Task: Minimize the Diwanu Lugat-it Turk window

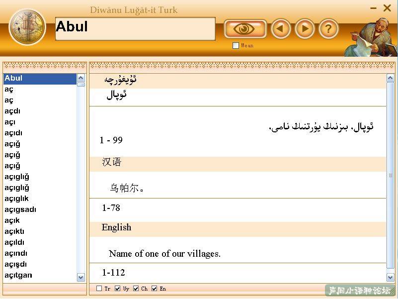Action: [373, 8]
